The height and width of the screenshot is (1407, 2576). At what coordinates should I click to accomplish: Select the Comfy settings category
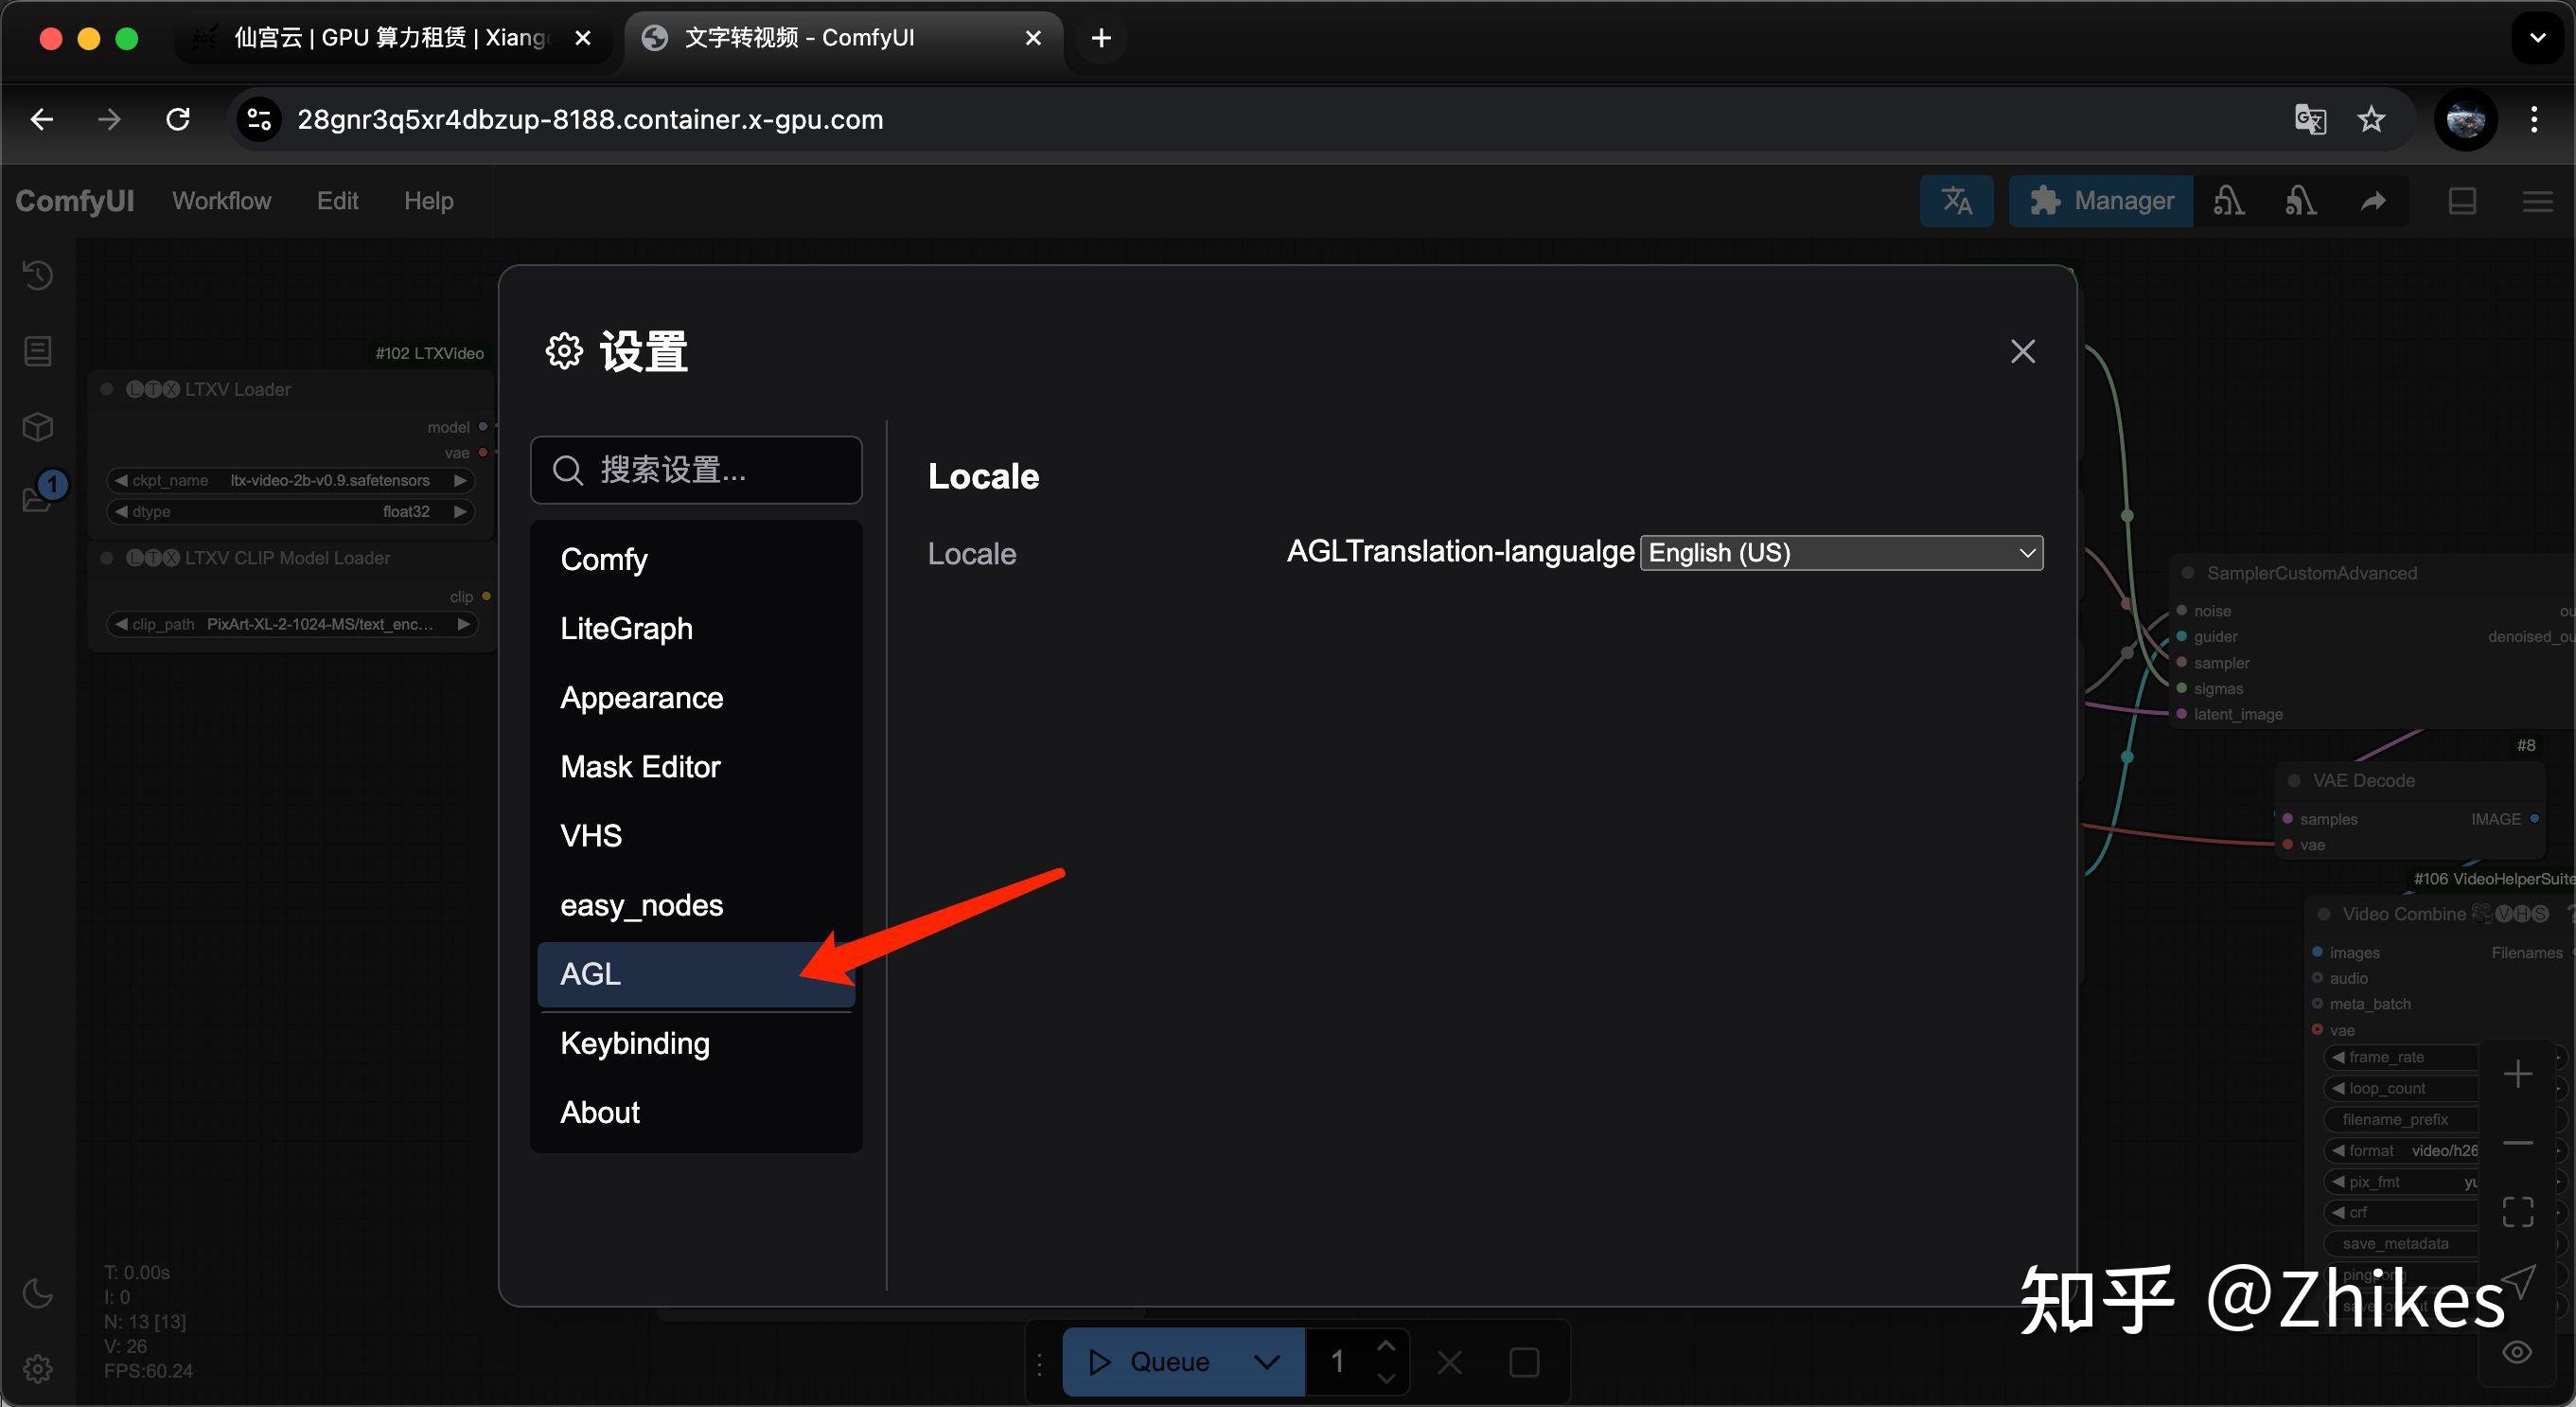click(x=696, y=560)
